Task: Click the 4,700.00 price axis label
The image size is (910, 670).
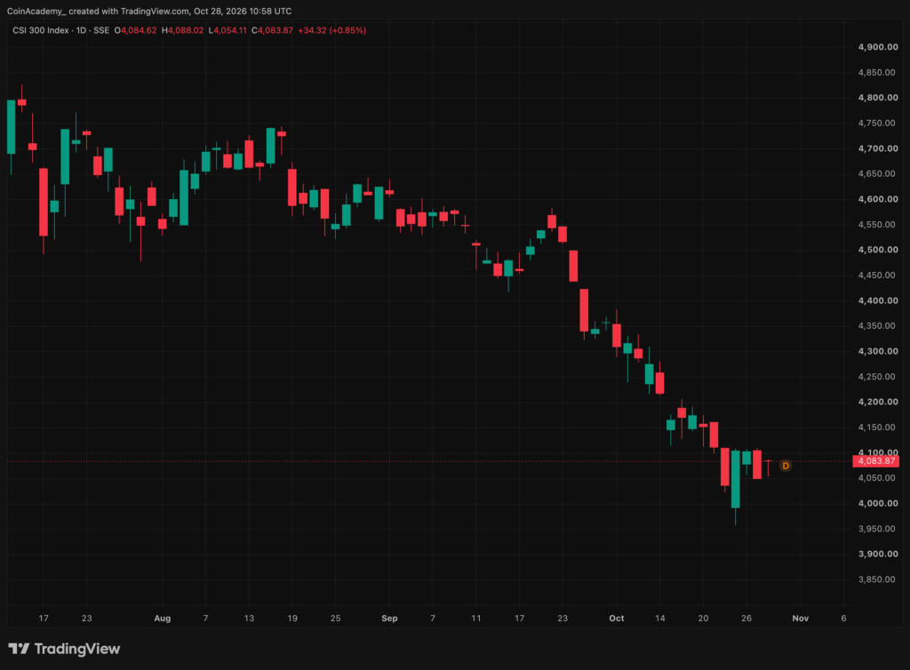Action: click(x=878, y=148)
